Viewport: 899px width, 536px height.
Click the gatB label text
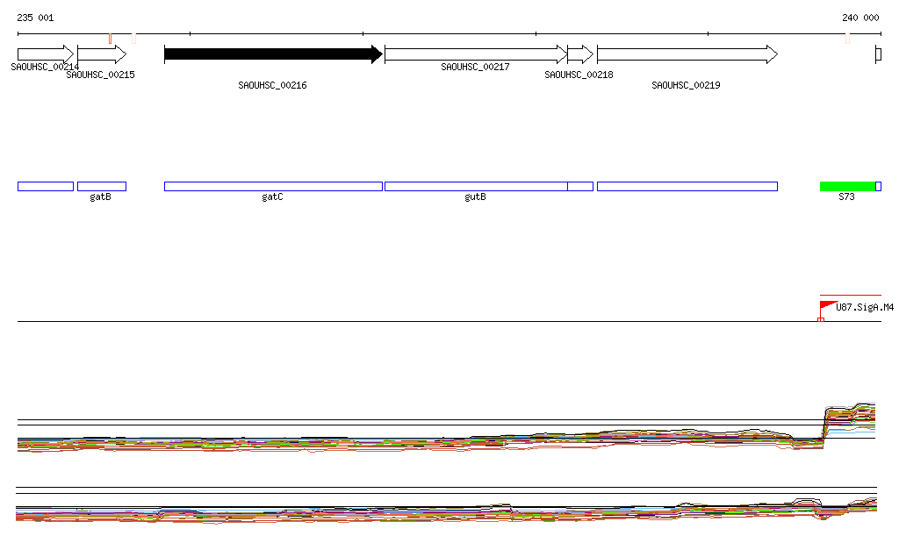coord(100,197)
